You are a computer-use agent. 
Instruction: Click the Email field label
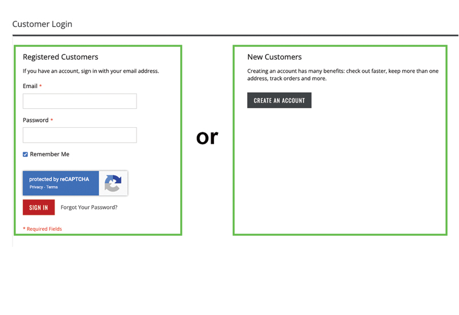(x=30, y=86)
